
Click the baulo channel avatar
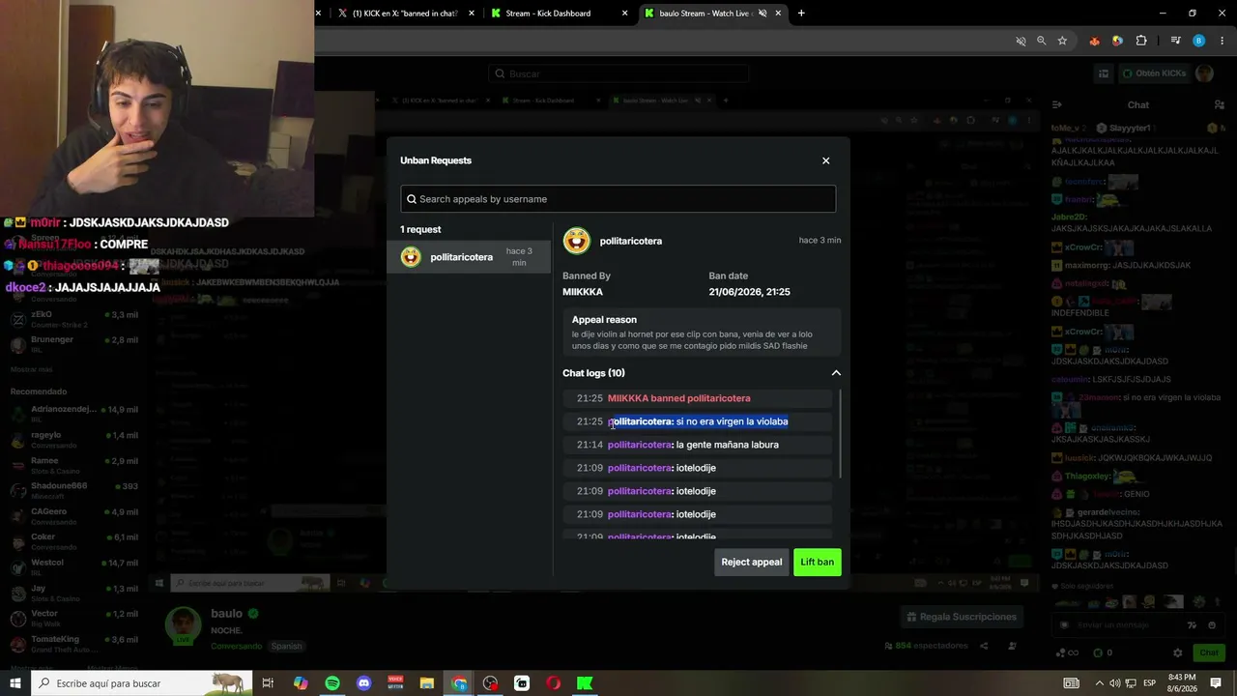click(x=183, y=626)
